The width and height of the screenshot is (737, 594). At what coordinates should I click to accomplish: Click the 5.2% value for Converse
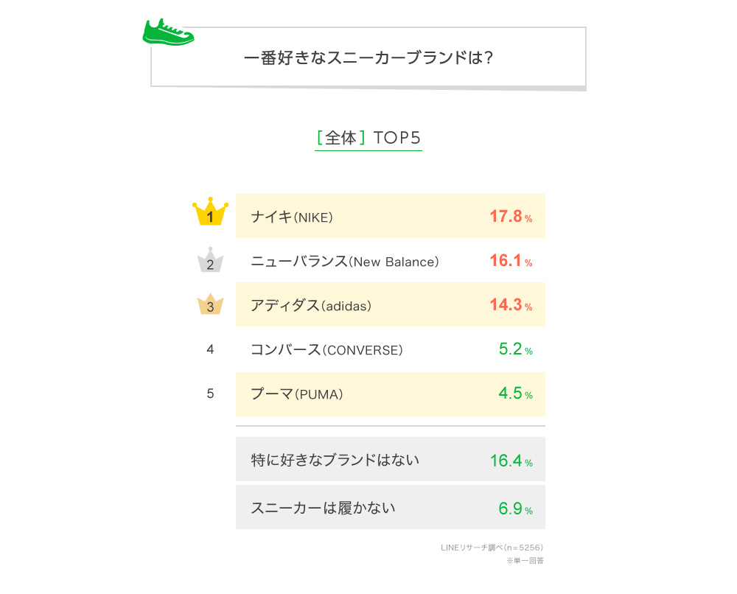pos(514,349)
